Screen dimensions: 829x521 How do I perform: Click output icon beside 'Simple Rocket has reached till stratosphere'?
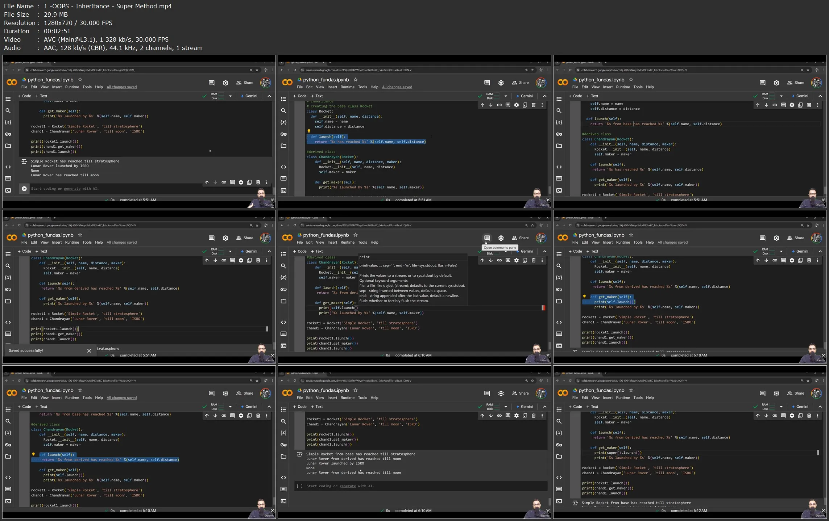coord(24,161)
